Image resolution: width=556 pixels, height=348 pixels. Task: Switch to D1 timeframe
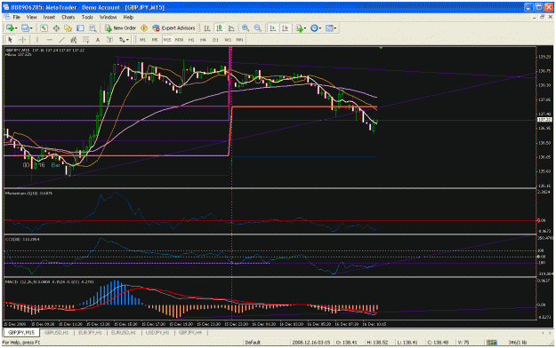point(215,40)
